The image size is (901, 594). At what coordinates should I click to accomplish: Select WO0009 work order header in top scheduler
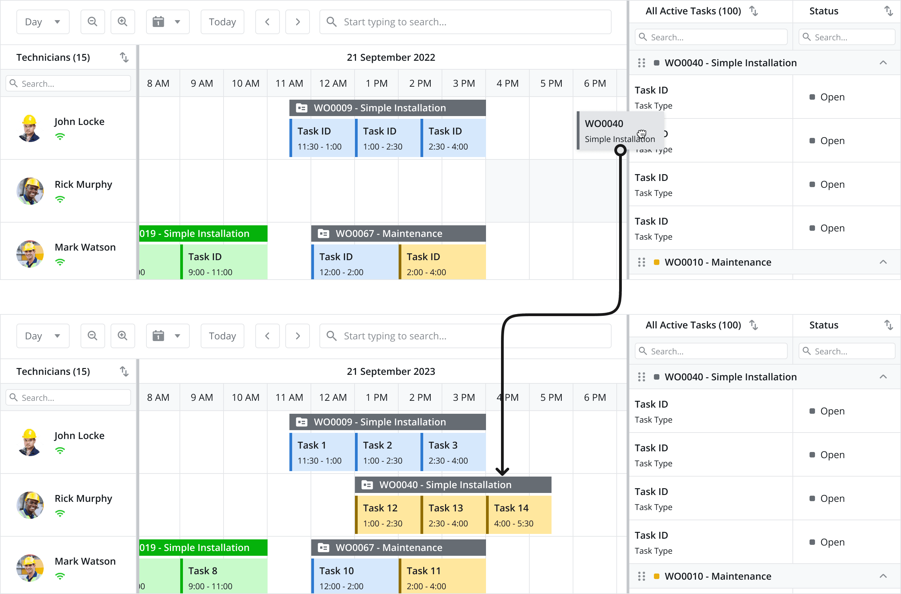(387, 108)
